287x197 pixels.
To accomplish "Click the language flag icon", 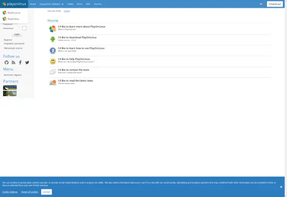I will [261, 4].
